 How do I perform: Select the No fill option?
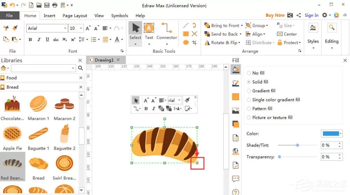pyautogui.click(x=255, y=73)
